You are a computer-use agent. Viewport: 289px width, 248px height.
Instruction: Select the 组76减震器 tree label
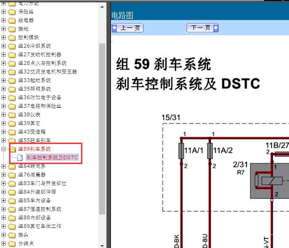32,175
